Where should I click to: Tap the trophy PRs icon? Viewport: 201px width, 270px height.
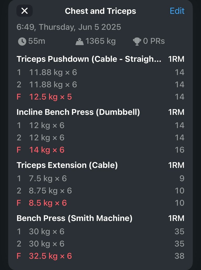coord(137,42)
